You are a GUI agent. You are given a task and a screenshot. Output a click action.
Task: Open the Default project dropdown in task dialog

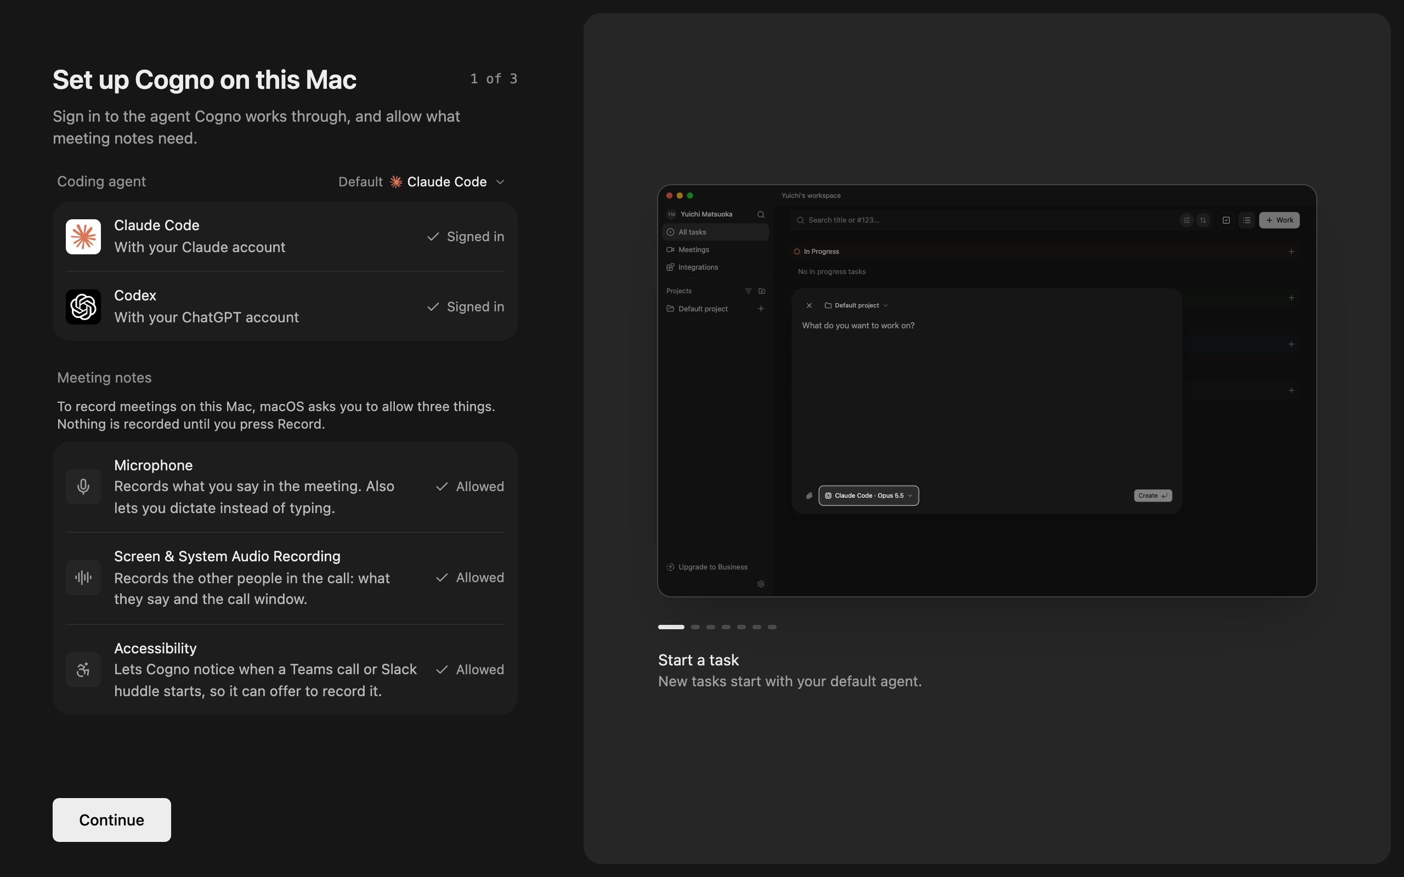coord(856,306)
